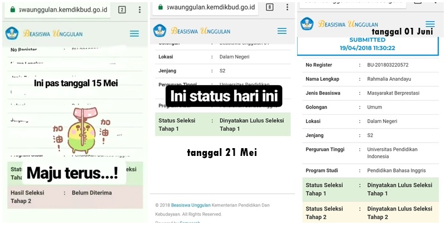The height and width of the screenshot is (225, 446).
Task: Focus the address bar in middle screenshot
Action: click(205, 7)
